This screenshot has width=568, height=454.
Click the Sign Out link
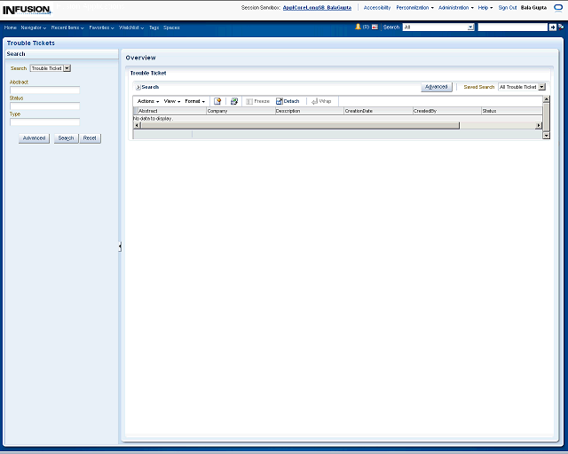click(508, 8)
